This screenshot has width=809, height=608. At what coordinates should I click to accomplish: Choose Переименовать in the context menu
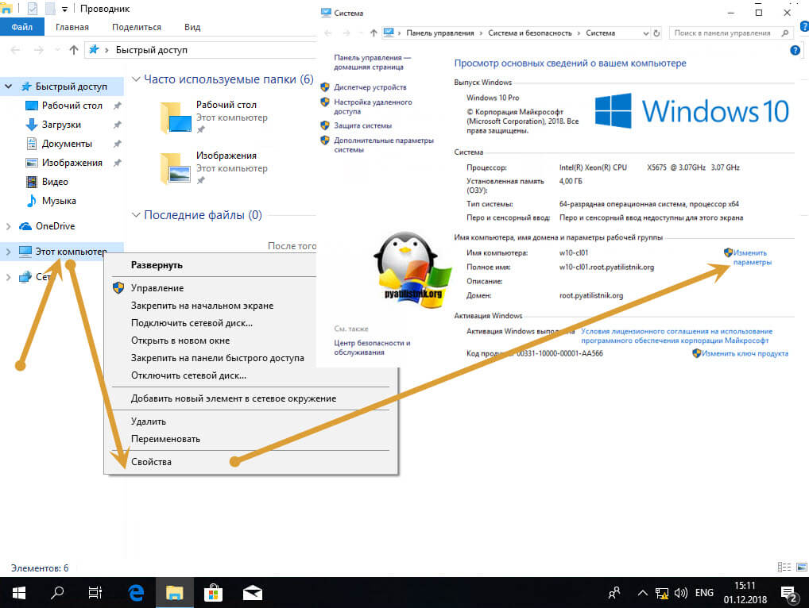165,439
